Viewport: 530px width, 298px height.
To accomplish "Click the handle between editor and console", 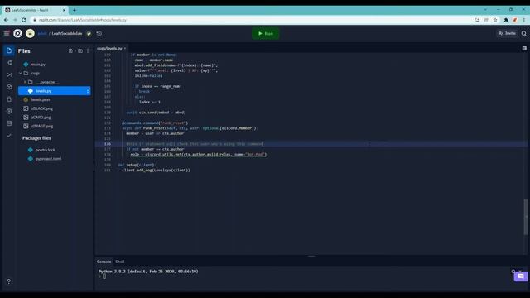I will [x=311, y=256].
